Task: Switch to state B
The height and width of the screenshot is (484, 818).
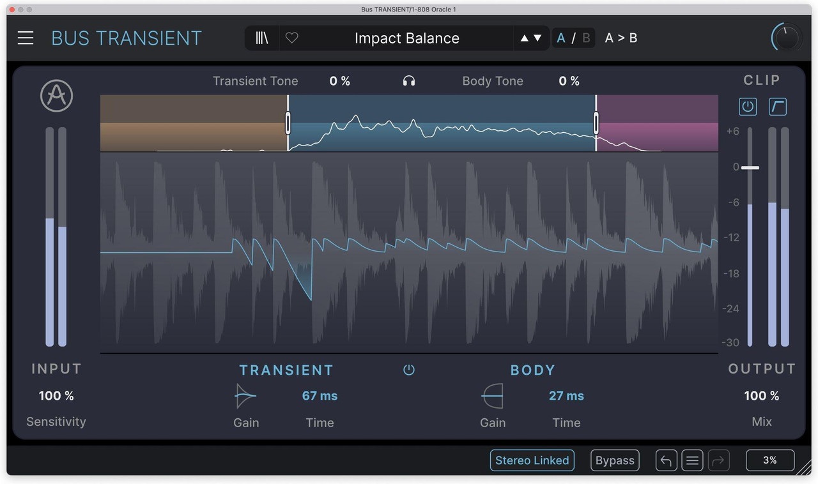Action: [x=586, y=38]
